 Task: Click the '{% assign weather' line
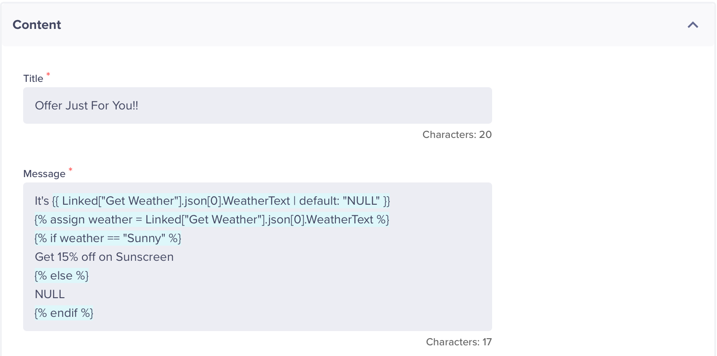pyautogui.click(x=212, y=220)
